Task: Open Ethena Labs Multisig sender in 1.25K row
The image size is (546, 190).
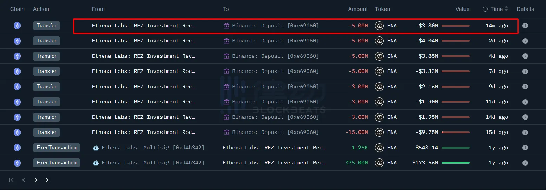Action: coord(153,148)
